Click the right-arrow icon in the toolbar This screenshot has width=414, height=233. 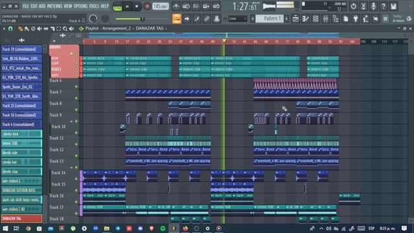[187, 19]
